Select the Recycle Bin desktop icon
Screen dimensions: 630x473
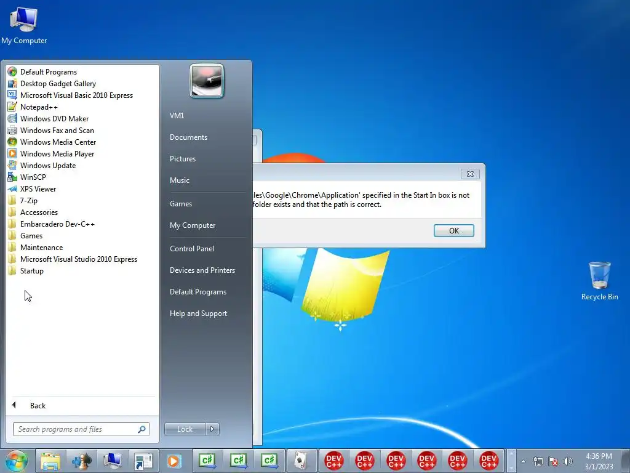point(599,281)
